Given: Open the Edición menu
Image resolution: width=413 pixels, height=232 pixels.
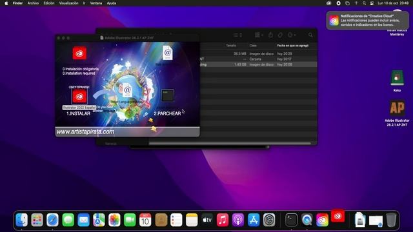Looking at the screenshot, I should pyautogui.click(x=49, y=3).
